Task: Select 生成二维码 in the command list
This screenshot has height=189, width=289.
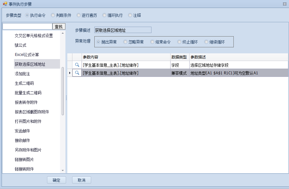Action: click(x=24, y=83)
